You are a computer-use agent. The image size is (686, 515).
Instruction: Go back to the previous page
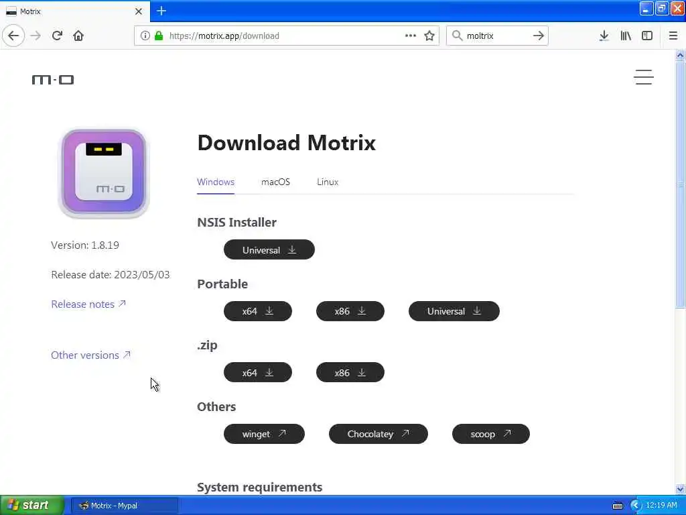pyautogui.click(x=13, y=36)
